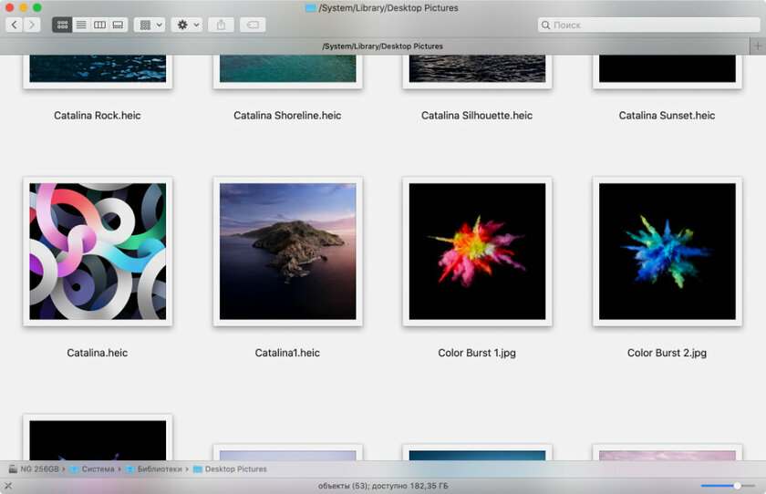The height and width of the screenshot is (494, 766).
Task: Click the folder proxy icon in title bar
Action: (310, 8)
